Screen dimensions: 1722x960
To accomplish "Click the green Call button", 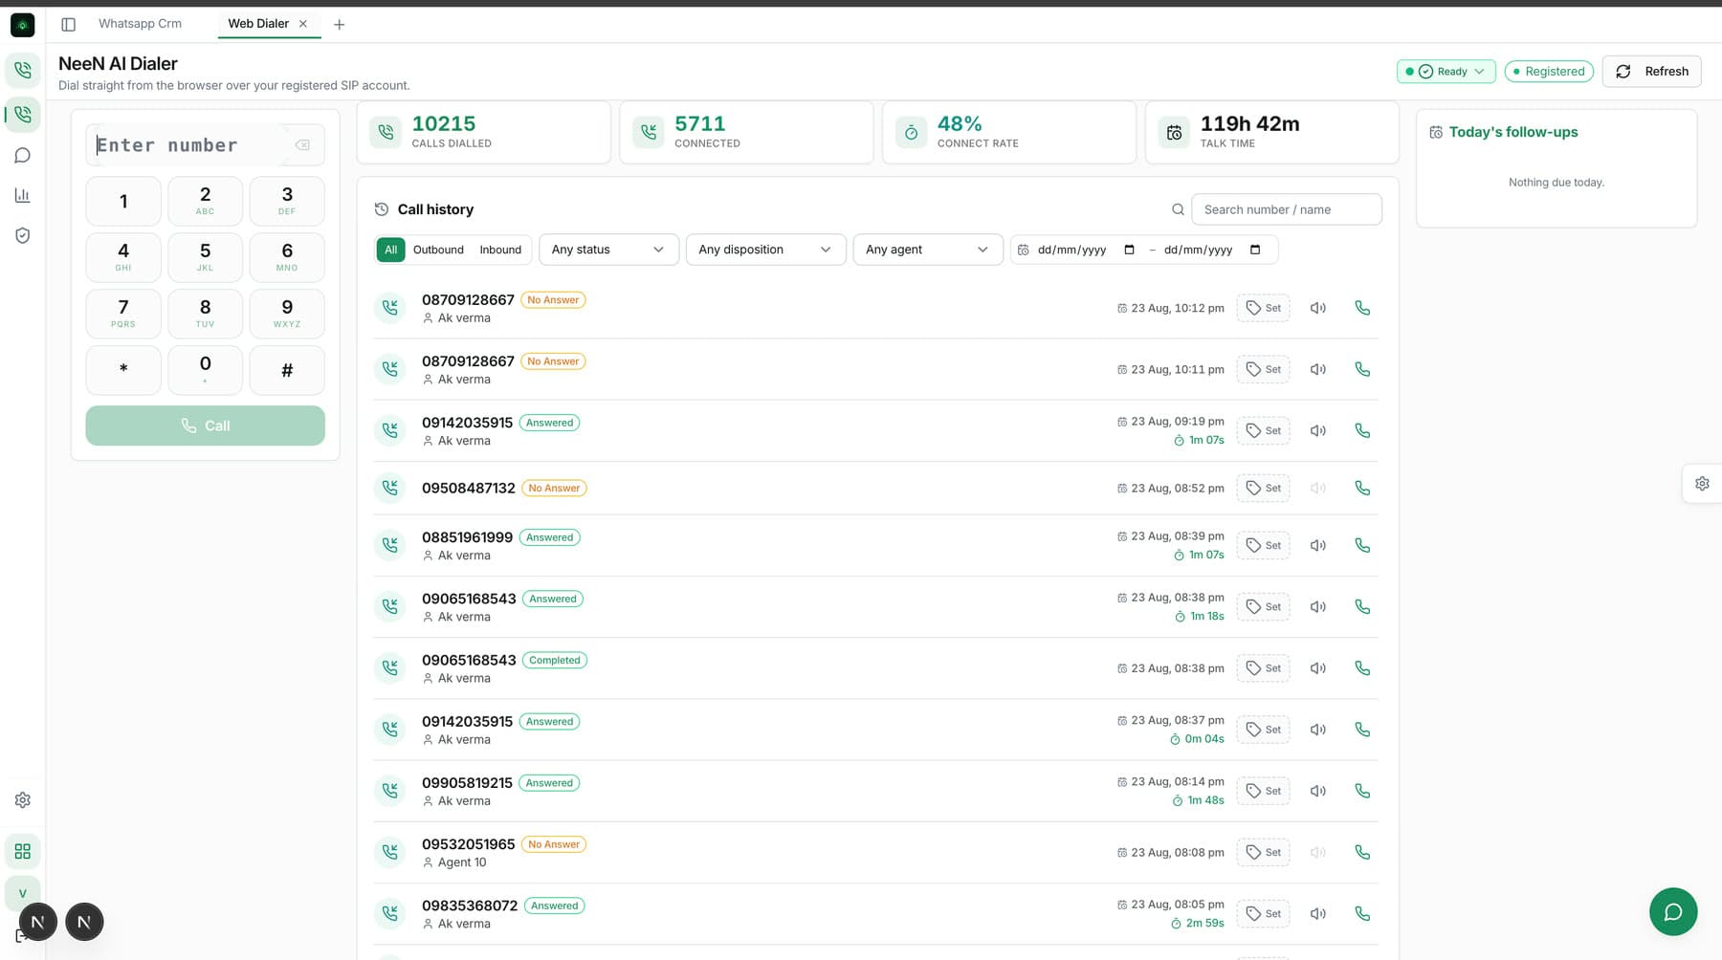I will (x=205, y=425).
